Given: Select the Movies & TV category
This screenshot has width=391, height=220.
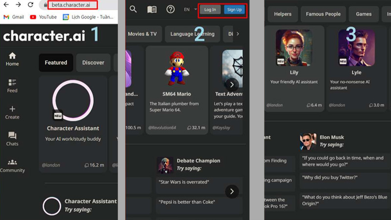Looking at the screenshot, I should pos(143,34).
